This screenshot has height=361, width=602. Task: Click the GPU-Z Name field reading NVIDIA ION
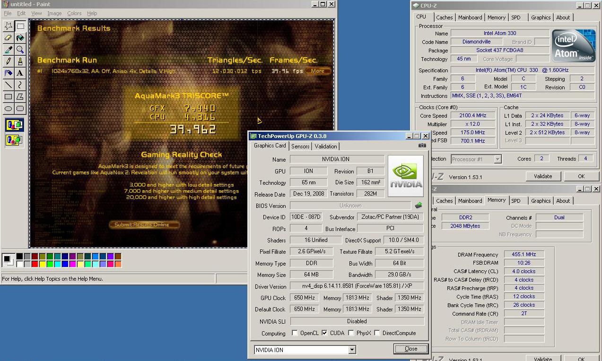pyautogui.click(x=337, y=159)
